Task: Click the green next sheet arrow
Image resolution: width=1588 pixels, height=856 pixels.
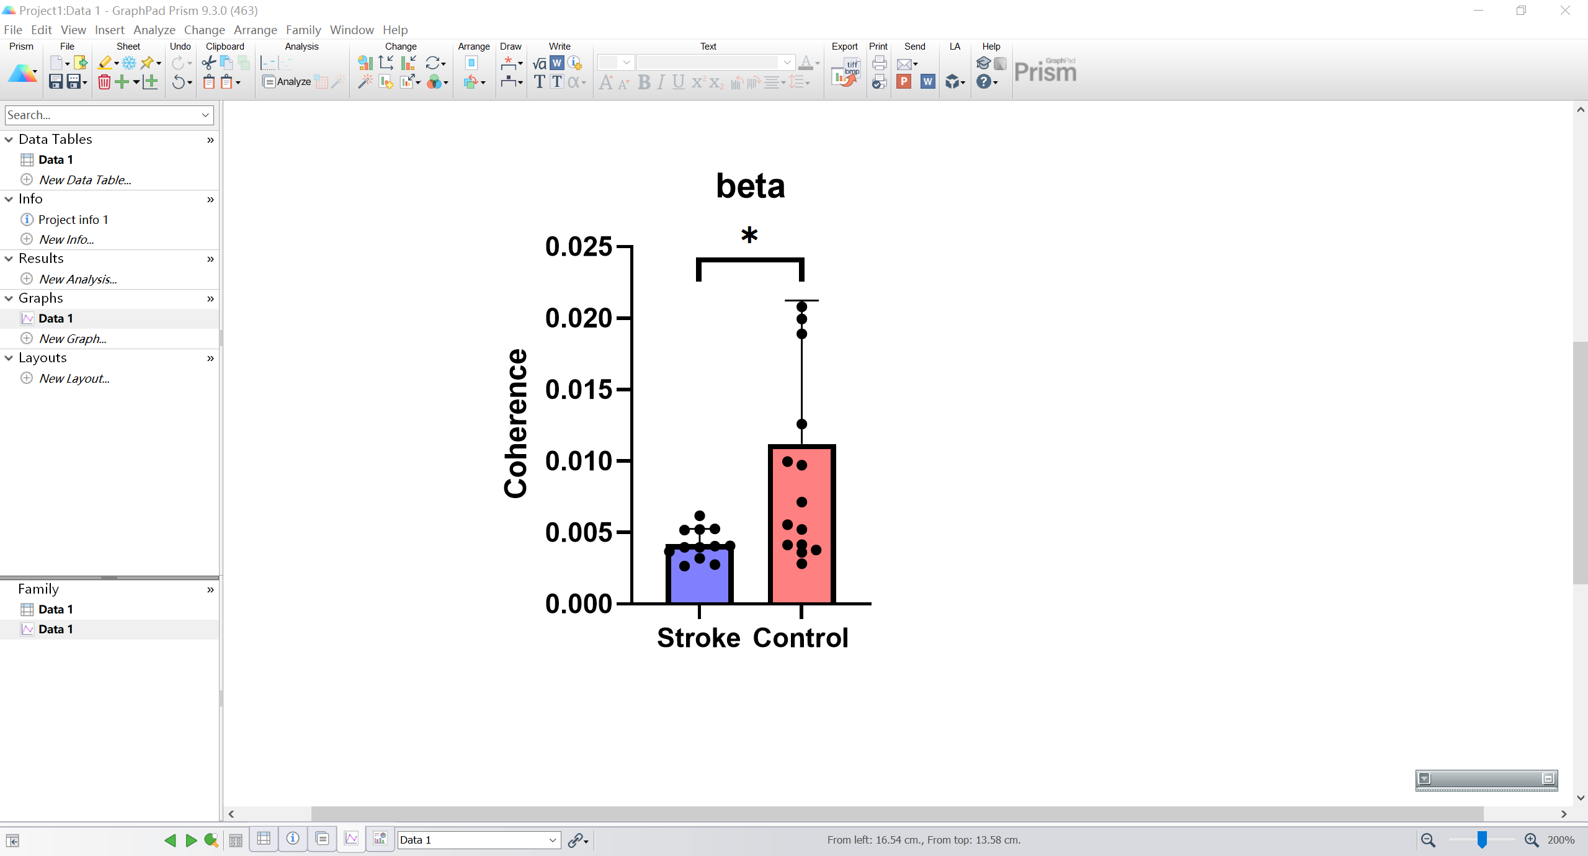Action: point(191,840)
